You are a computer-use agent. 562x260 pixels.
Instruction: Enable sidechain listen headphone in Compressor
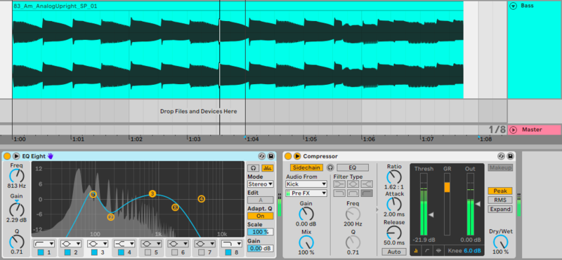click(329, 167)
